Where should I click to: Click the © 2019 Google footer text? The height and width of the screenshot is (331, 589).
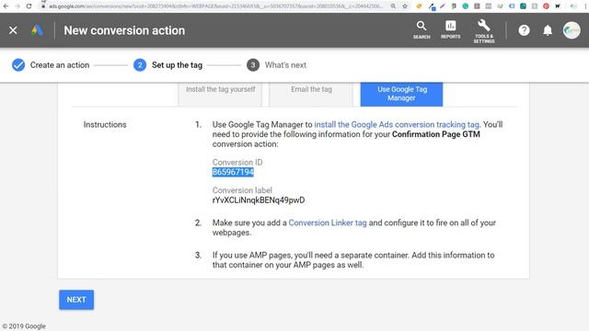(24, 326)
